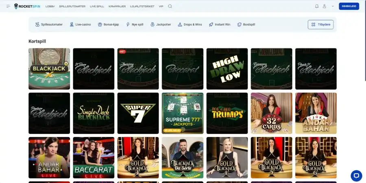Open 32 Cards live game tile

(x=272, y=113)
